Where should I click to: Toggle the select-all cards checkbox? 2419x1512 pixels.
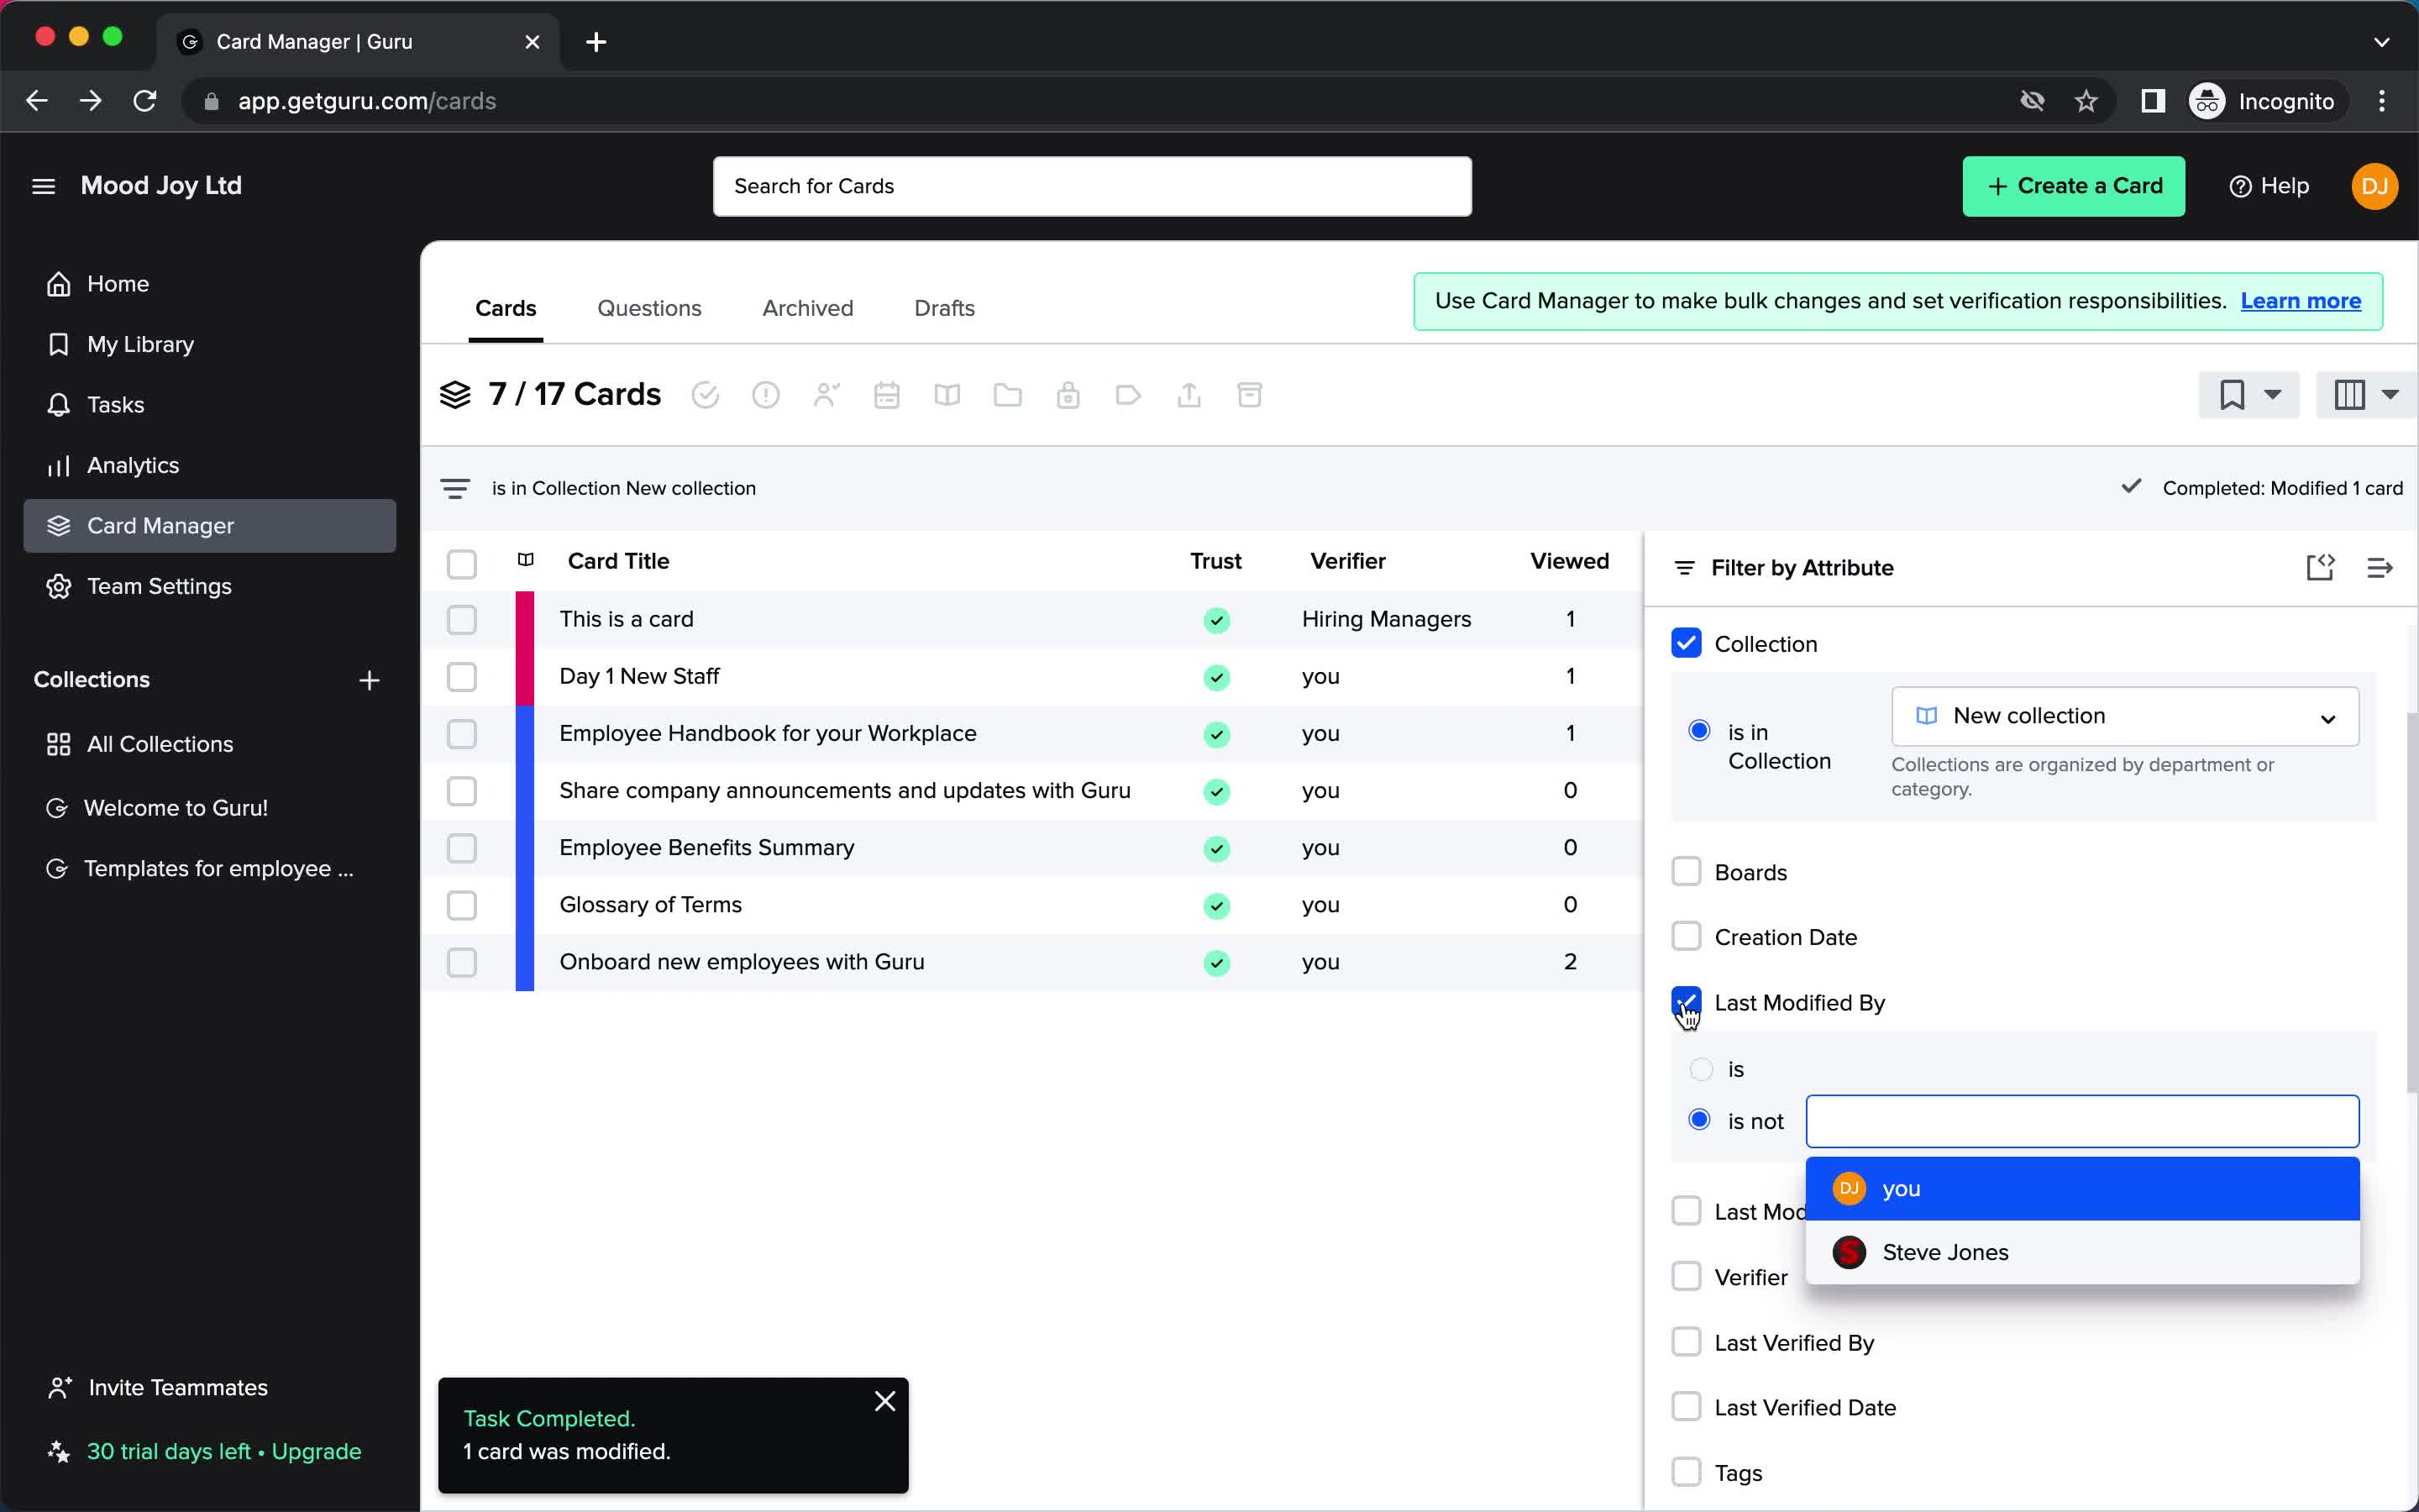462,564
